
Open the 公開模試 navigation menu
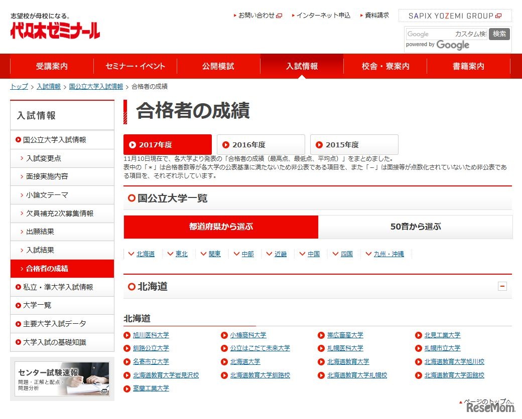coord(218,66)
